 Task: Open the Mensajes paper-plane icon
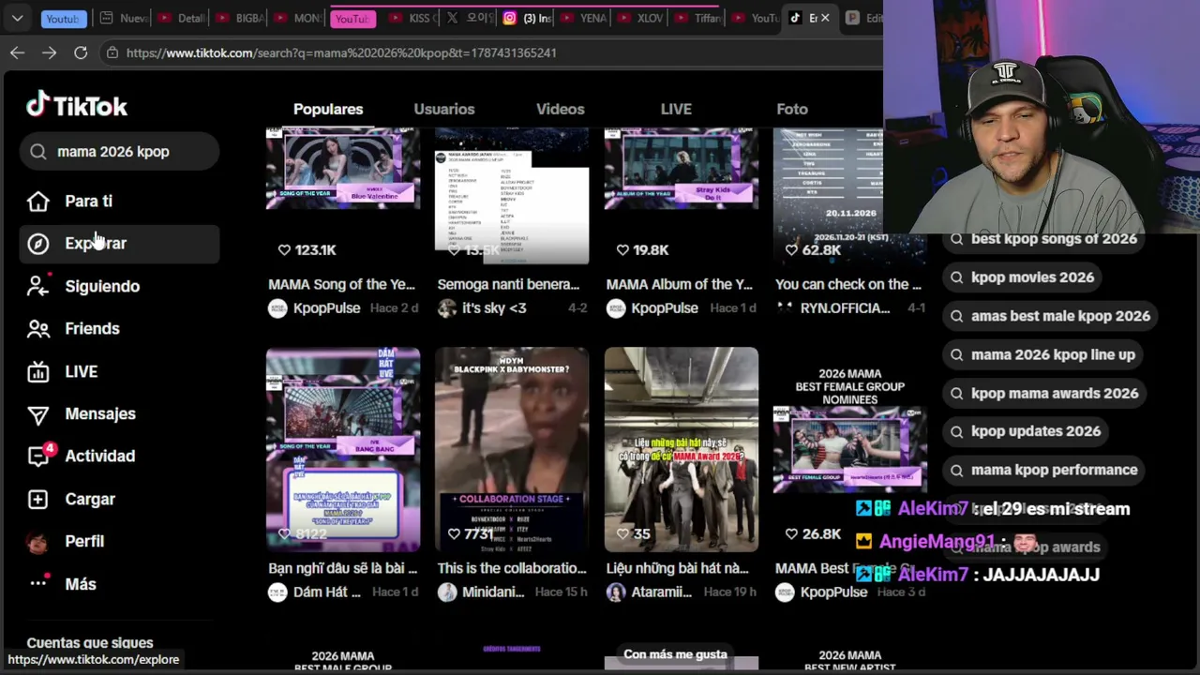[37, 414]
